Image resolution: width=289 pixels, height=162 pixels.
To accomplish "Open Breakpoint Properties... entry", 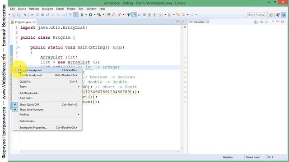I will (47, 127).
